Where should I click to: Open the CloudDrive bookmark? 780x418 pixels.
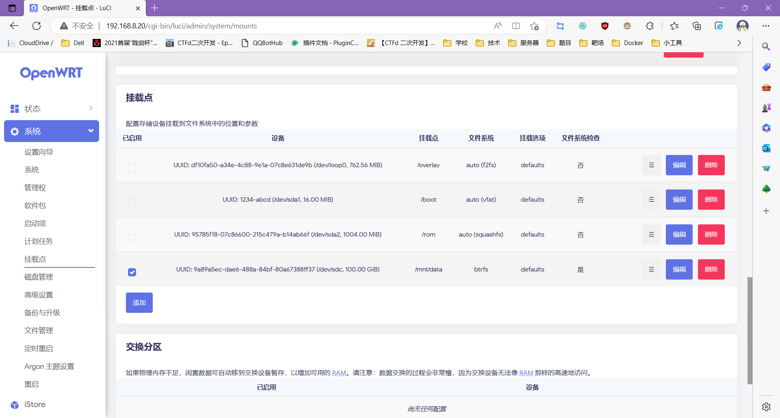(30, 43)
